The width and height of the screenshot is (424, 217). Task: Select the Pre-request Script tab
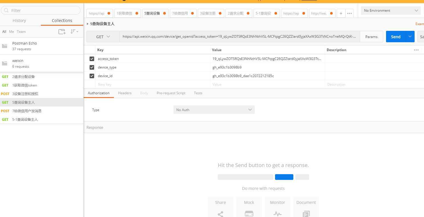point(171,93)
